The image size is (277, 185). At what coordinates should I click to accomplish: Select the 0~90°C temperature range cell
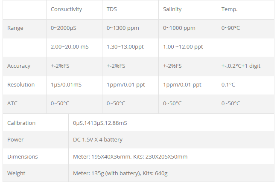point(231,28)
